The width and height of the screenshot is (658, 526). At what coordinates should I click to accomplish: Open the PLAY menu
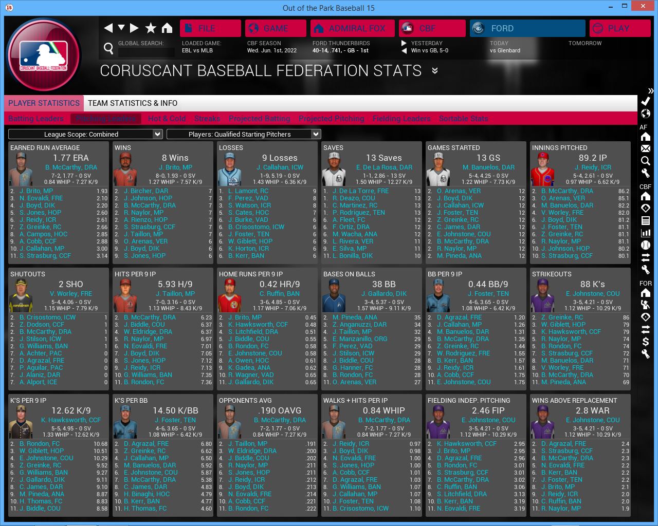pos(620,28)
